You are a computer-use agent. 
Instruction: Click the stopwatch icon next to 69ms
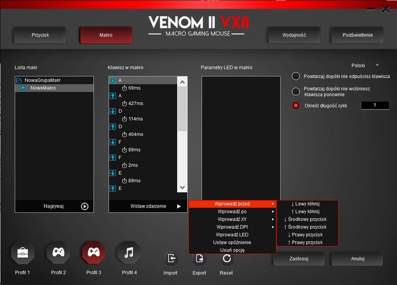124,88
